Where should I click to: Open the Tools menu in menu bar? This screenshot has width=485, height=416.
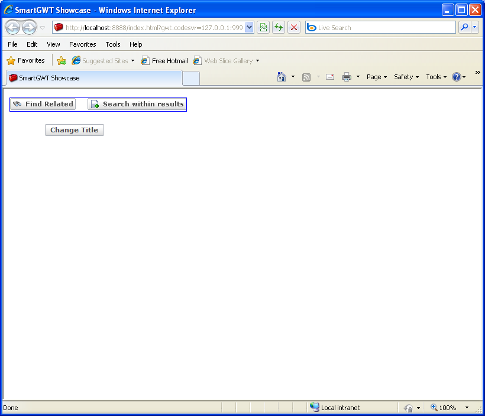(x=112, y=44)
